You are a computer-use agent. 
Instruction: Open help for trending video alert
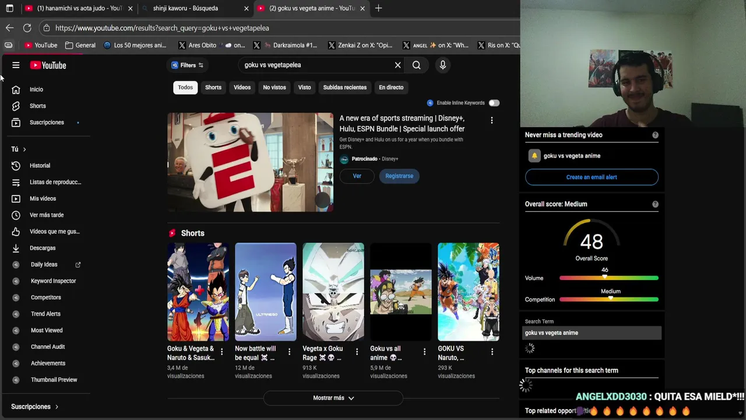(x=655, y=135)
